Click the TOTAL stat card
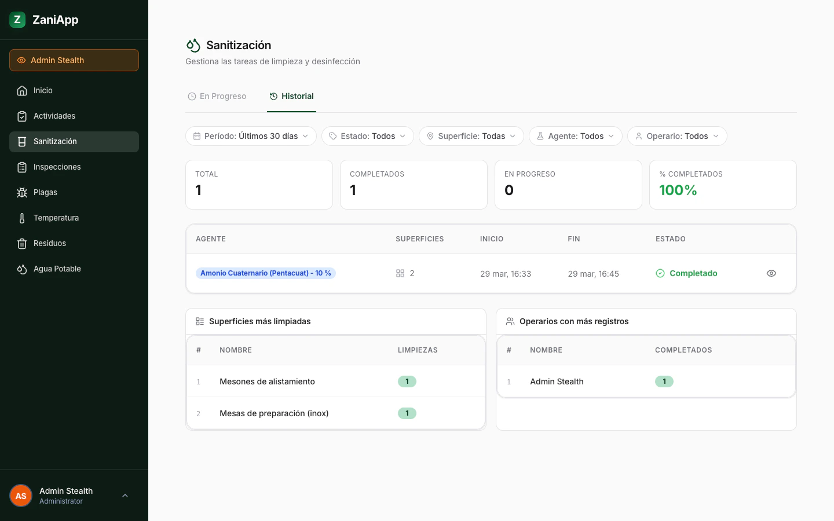This screenshot has width=834, height=521. (259, 185)
